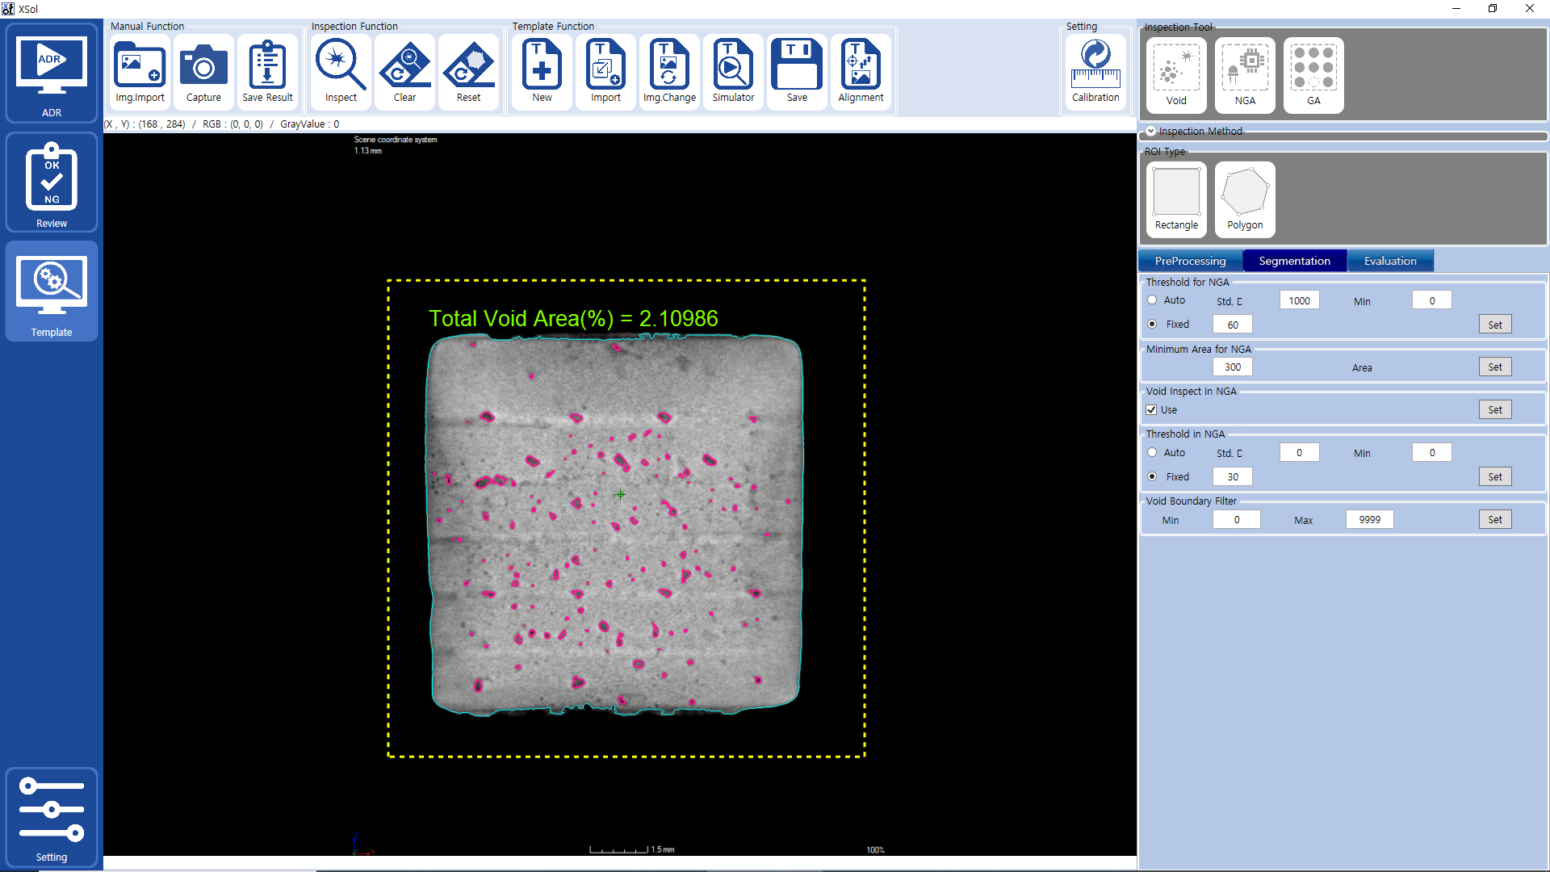Screen dimensions: 1550x872
Task: Collapse the Inspection Method section
Action: (x=1151, y=131)
